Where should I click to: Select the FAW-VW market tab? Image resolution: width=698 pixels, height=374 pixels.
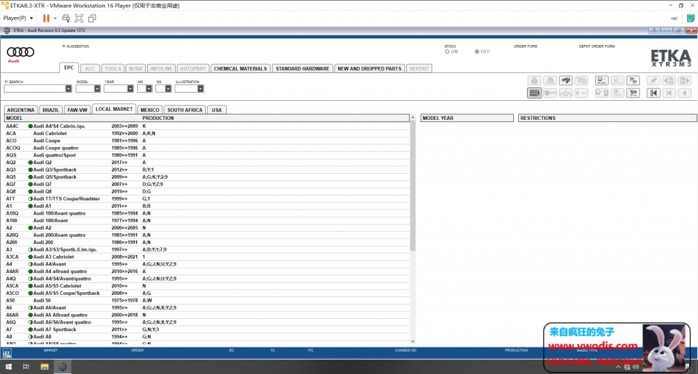[78, 110]
